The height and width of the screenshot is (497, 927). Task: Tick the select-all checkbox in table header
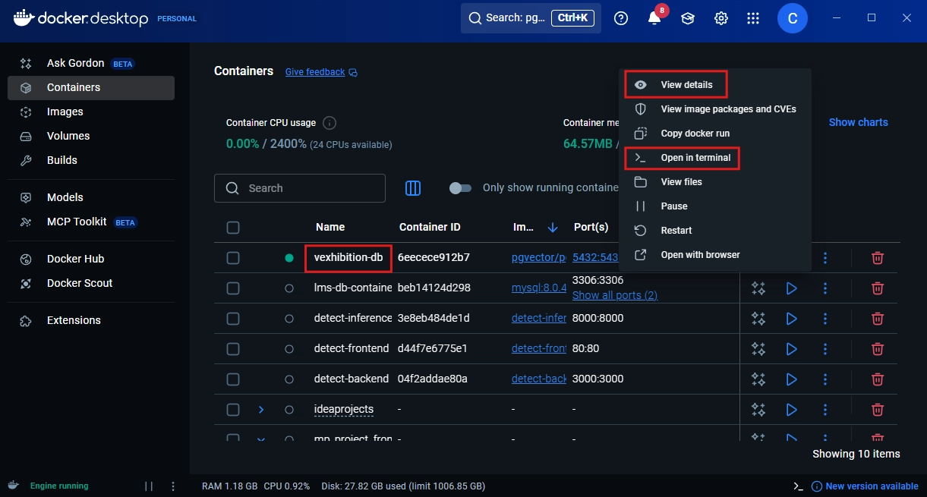(x=233, y=228)
